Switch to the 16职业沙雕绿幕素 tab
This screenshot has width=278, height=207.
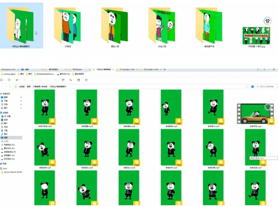pyautogui.click(x=103, y=69)
